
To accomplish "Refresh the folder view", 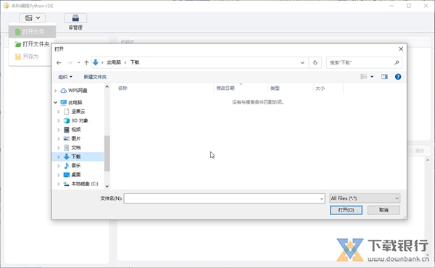I will pyautogui.click(x=315, y=62).
